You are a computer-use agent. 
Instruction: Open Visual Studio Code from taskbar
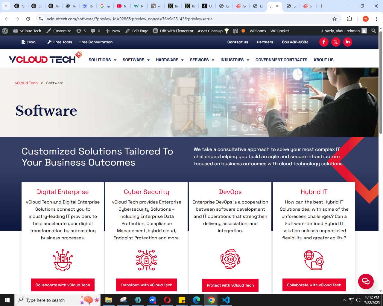226,300
